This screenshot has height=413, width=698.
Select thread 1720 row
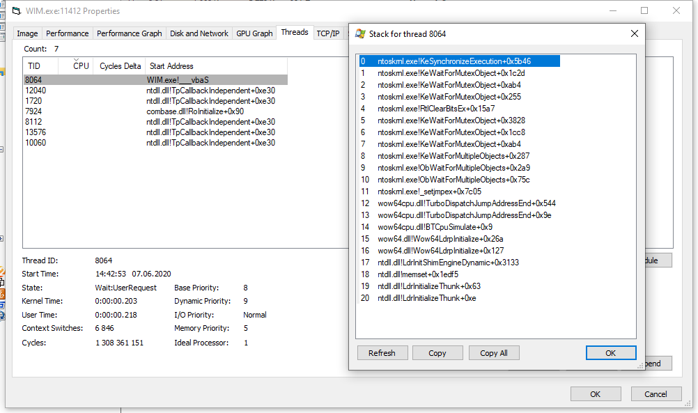[155, 101]
